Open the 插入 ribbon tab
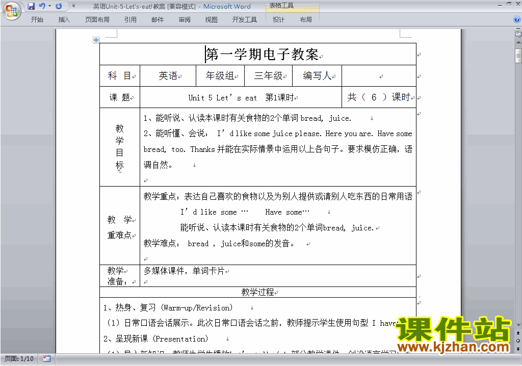 pyautogui.click(x=64, y=20)
